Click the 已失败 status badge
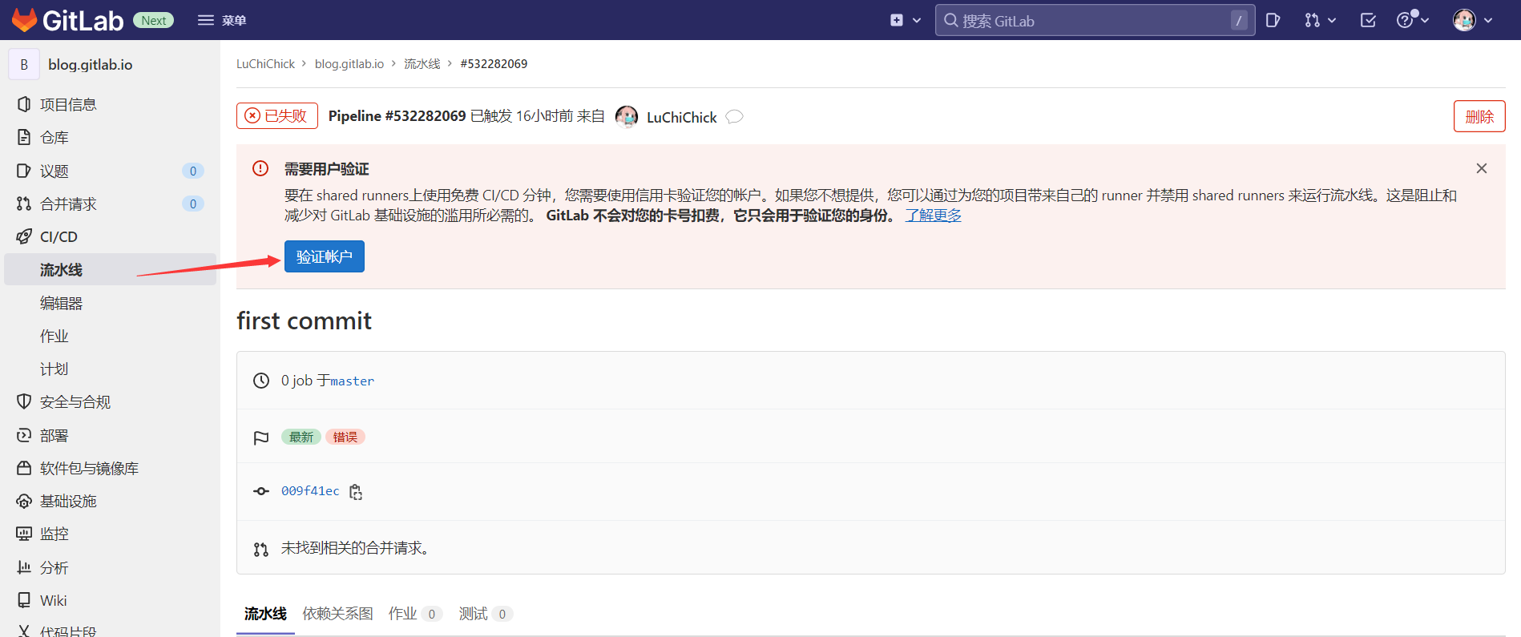The image size is (1521, 637). pyautogui.click(x=277, y=115)
